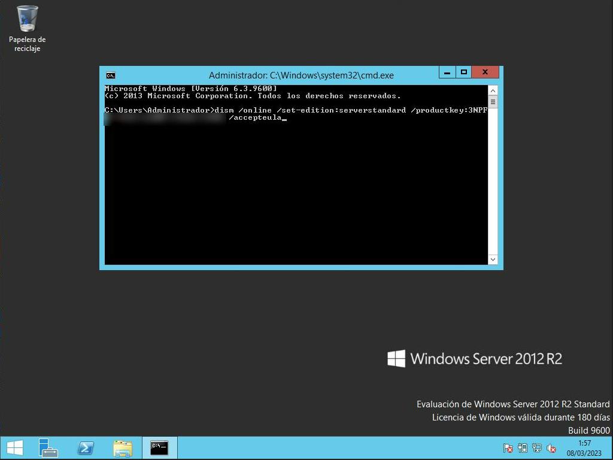The width and height of the screenshot is (613, 460).
Task: Click the Action Center flag tray icon
Action: tap(508, 448)
